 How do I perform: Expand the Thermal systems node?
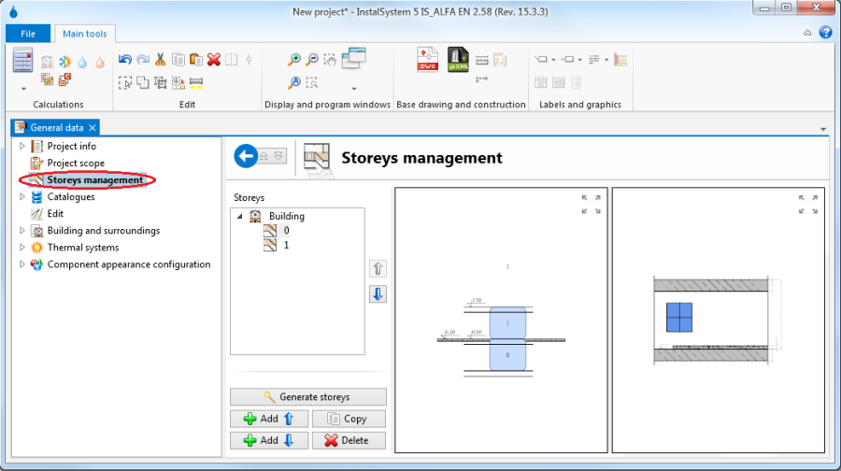click(23, 248)
